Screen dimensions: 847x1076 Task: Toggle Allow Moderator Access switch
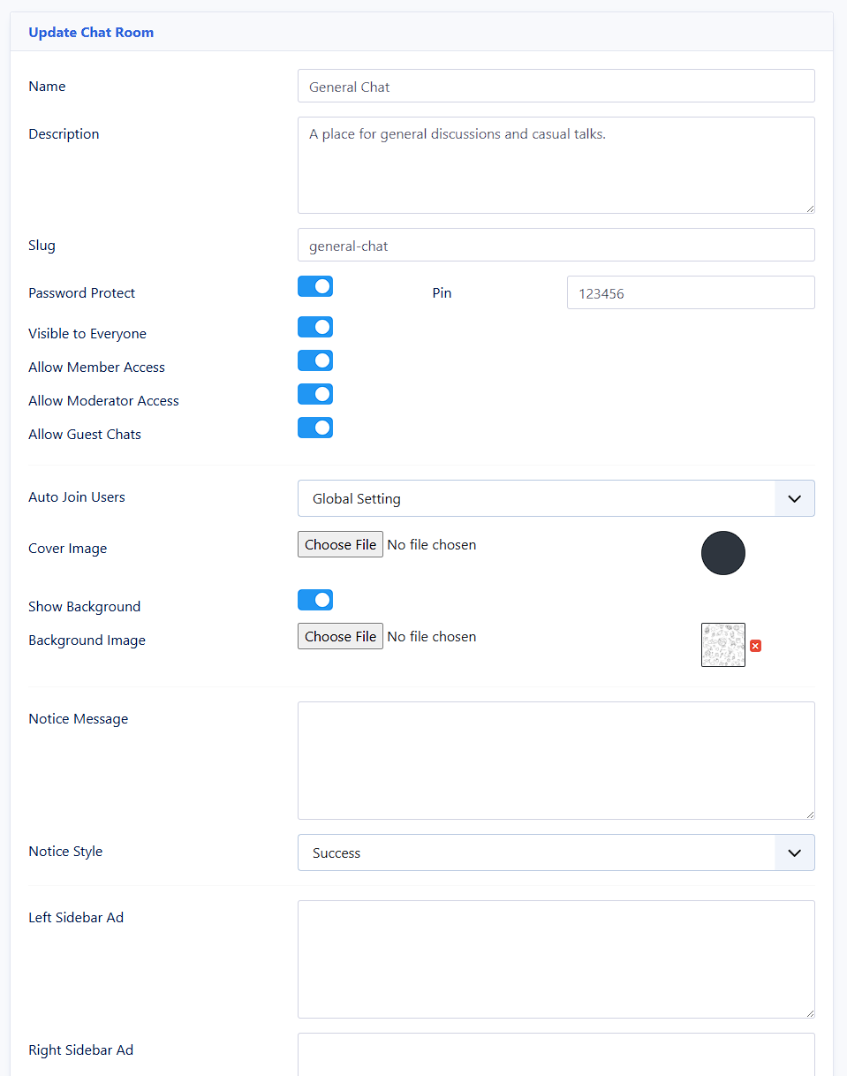(x=315, y=394)
